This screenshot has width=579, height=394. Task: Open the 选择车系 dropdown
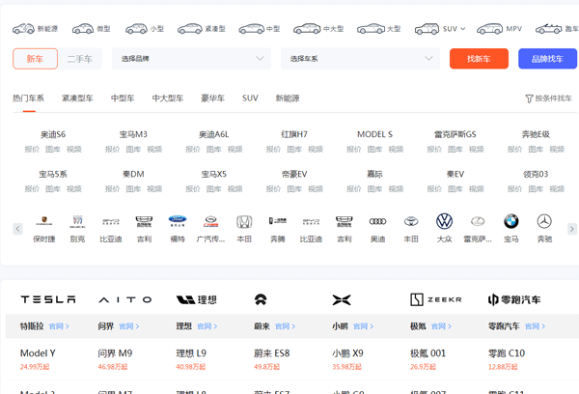click(x=360, y=59)
